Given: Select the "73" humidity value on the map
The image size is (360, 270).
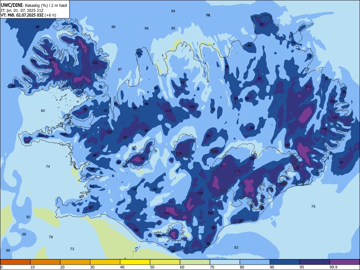Looking at the screenshot, I should pos(72,249).
